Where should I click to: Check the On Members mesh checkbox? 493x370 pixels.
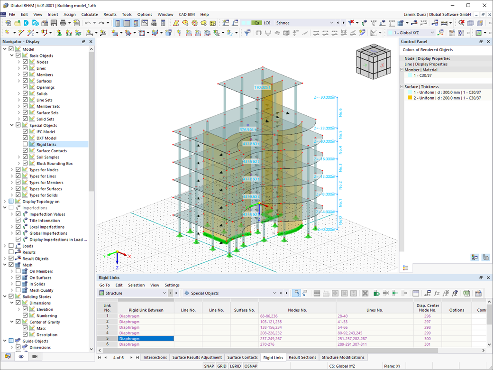[x=18, y=271]
